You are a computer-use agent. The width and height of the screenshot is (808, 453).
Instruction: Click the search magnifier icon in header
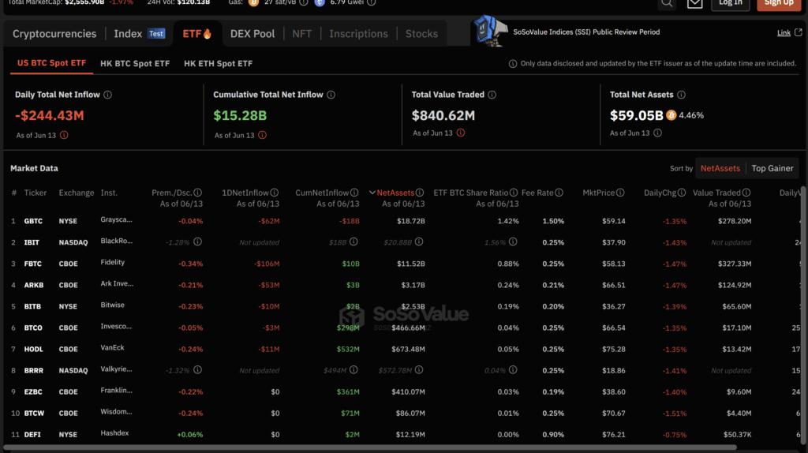coord(667,3)
